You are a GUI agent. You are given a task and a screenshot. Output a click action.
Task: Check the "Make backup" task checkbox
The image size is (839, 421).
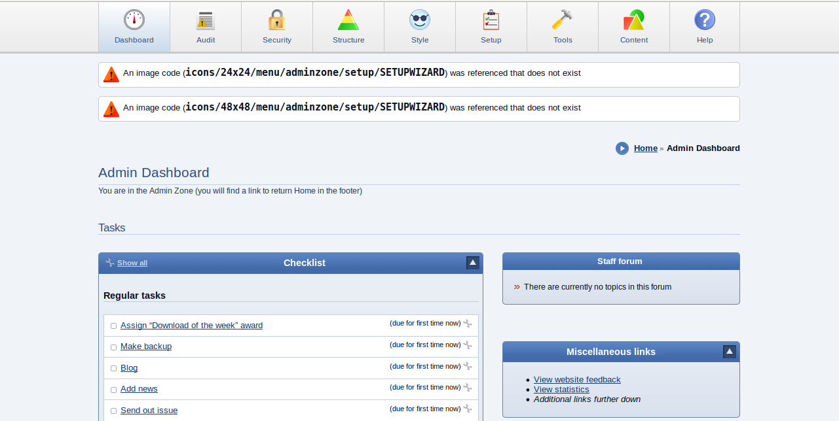click(x=113, y=347)
